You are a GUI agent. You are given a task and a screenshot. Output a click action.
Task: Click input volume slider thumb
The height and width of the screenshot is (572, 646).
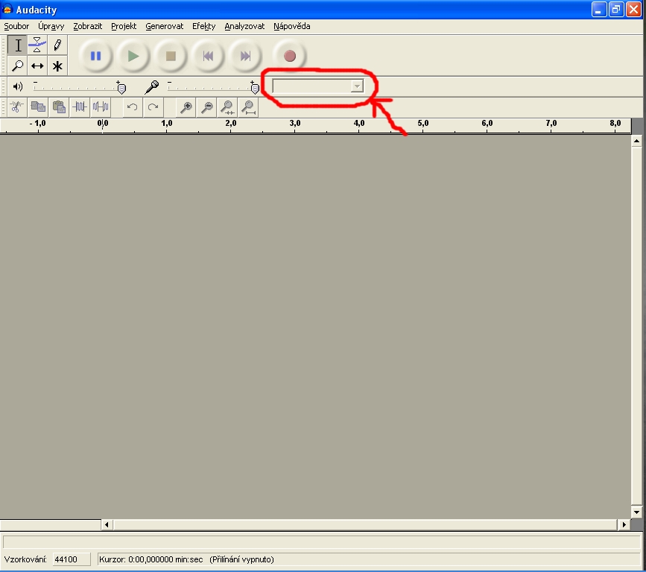click(x=255, y=87)
